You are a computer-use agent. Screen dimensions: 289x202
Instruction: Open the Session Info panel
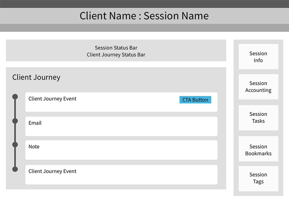pyautogui.click(x=258, y=57)
